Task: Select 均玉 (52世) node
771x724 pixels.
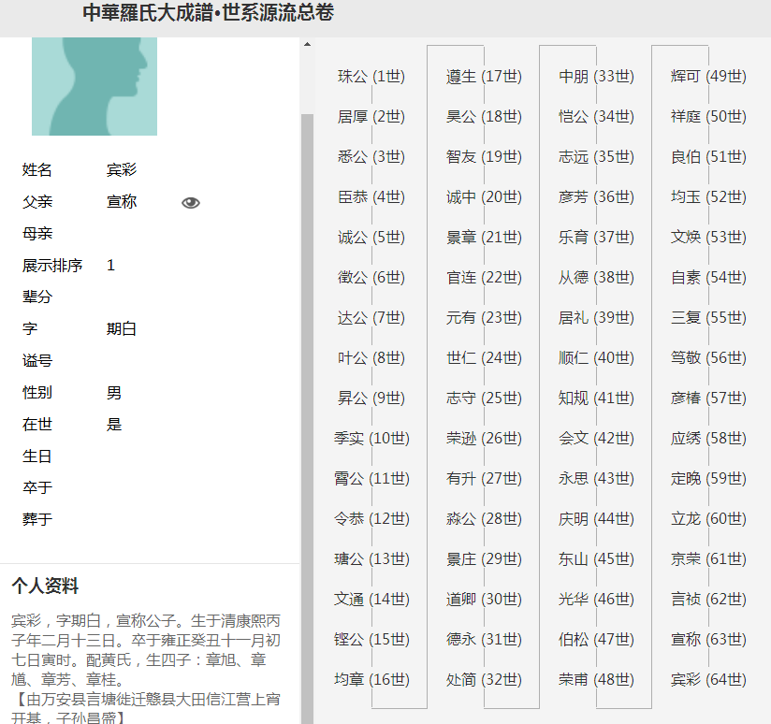Action: point(708,197)
